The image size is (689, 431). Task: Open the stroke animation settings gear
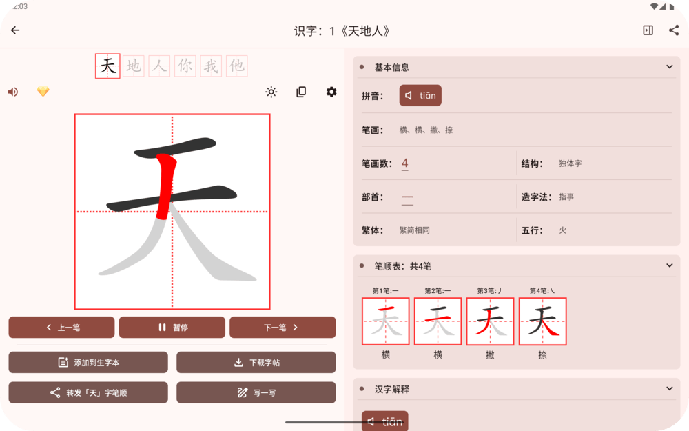pyautogui.click(x=331, y=92)
